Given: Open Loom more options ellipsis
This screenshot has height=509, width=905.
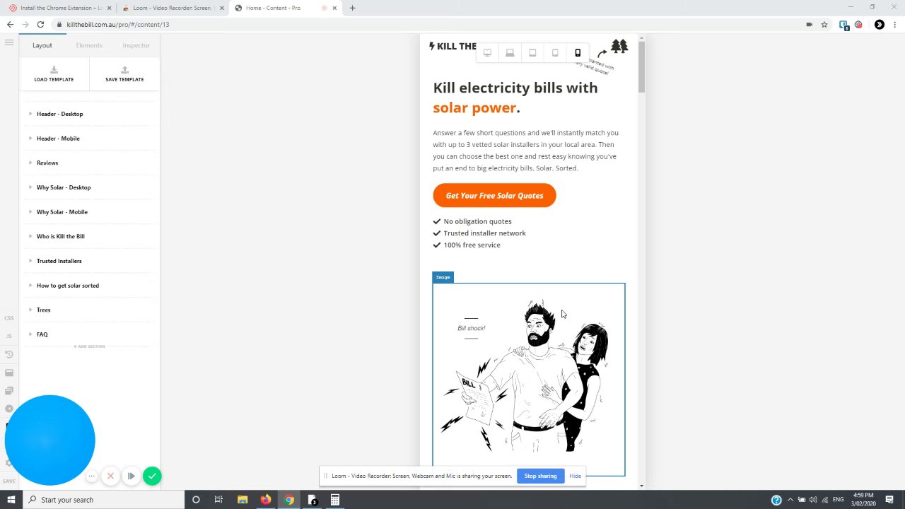Looking at the screenshot, I should click(91, 476).
